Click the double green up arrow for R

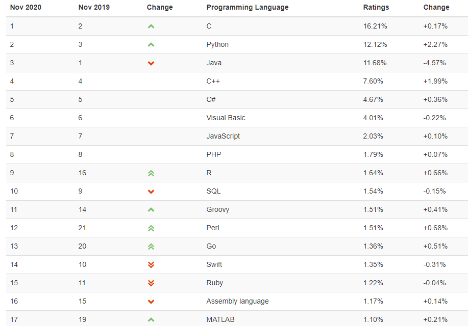151,173
